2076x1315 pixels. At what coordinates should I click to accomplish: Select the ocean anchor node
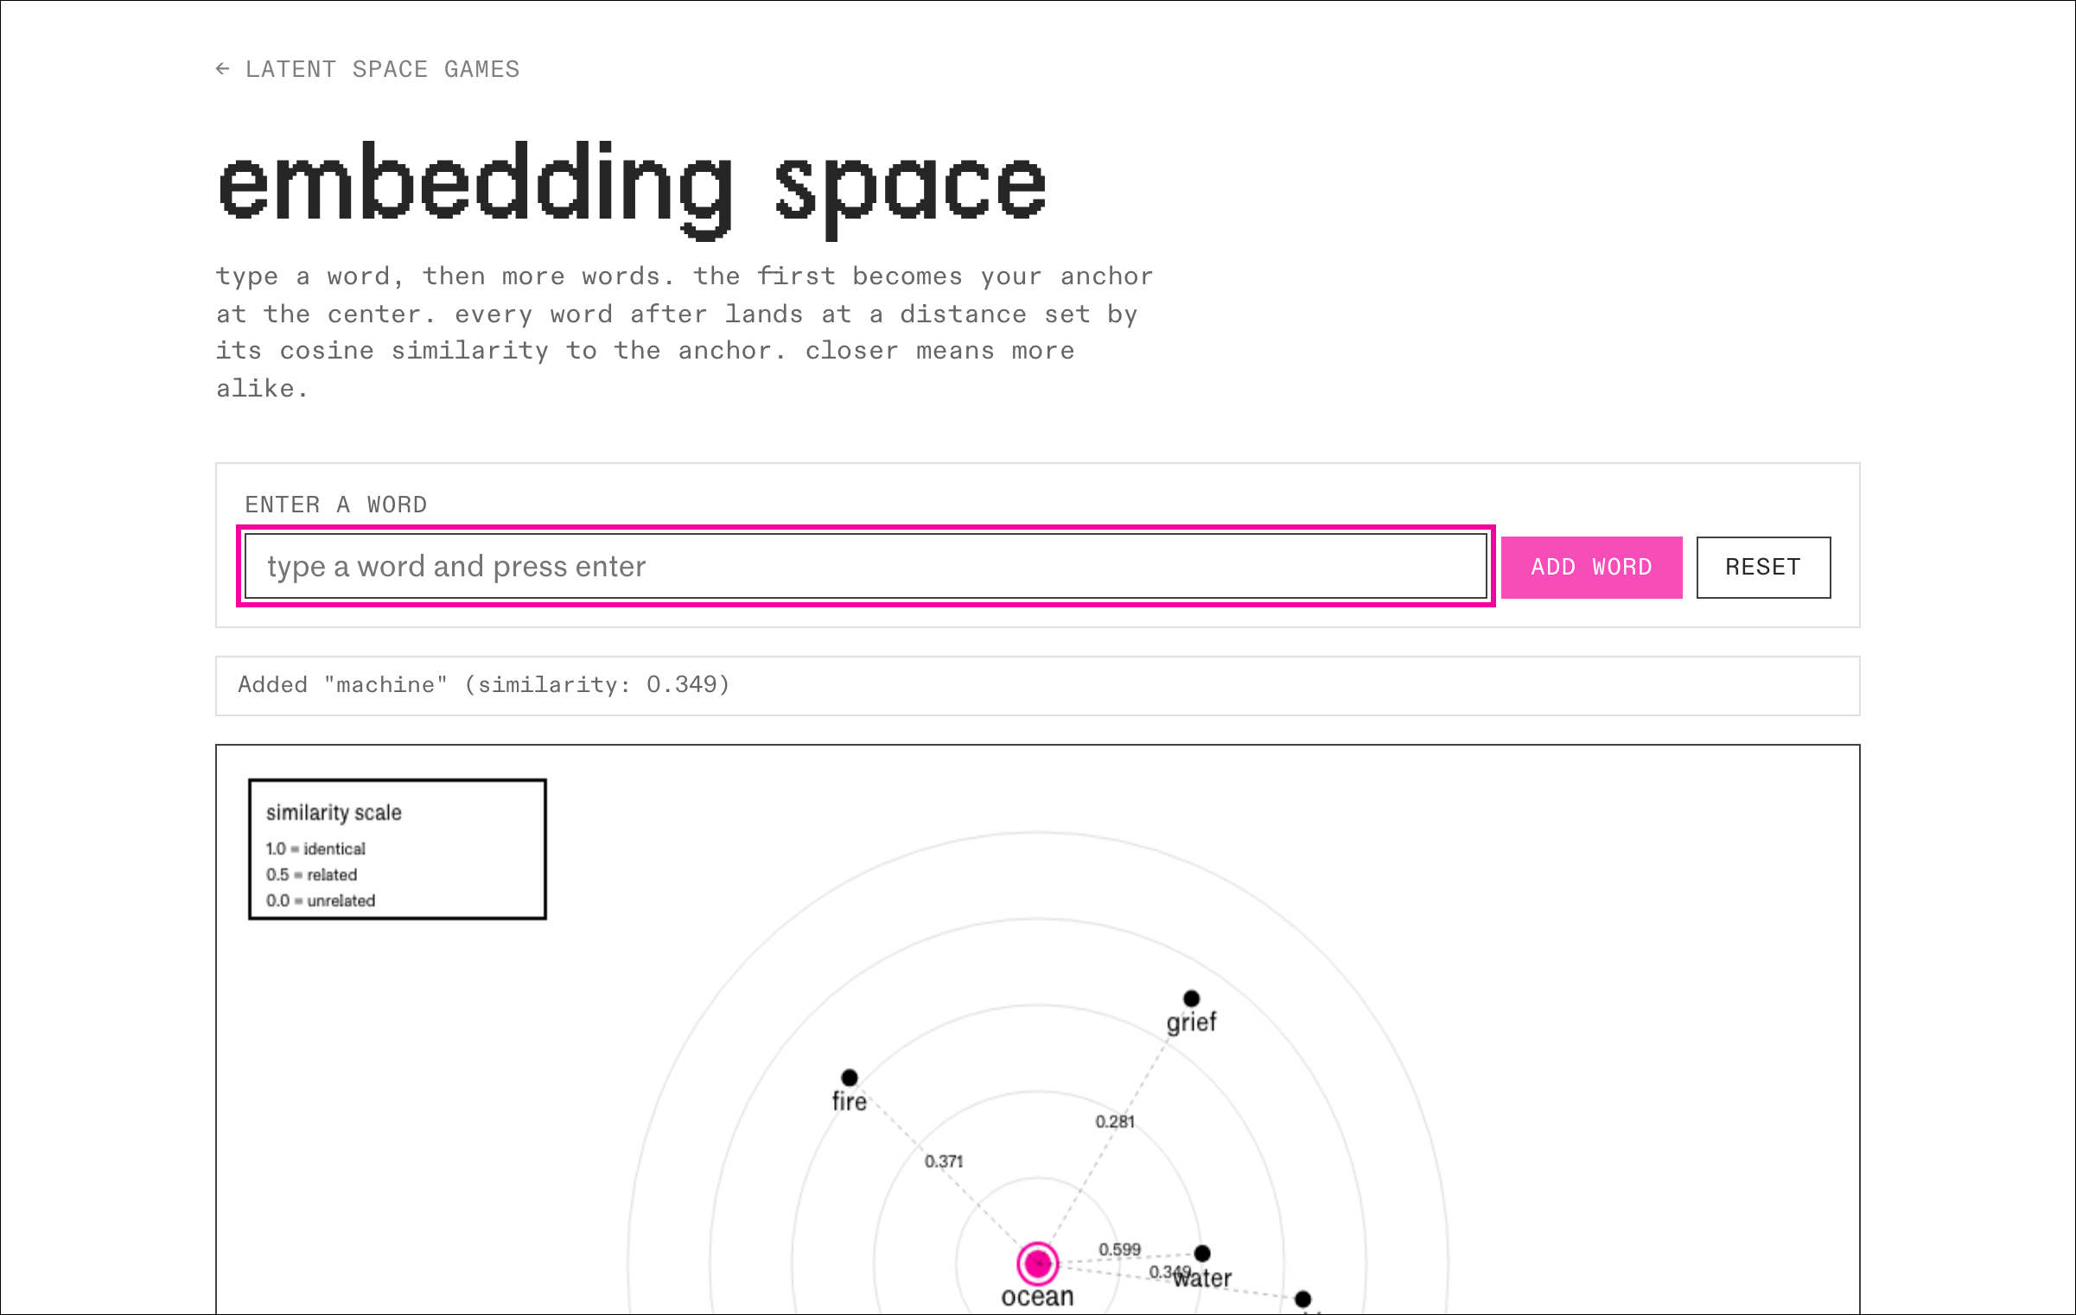coord(1038,1263)
